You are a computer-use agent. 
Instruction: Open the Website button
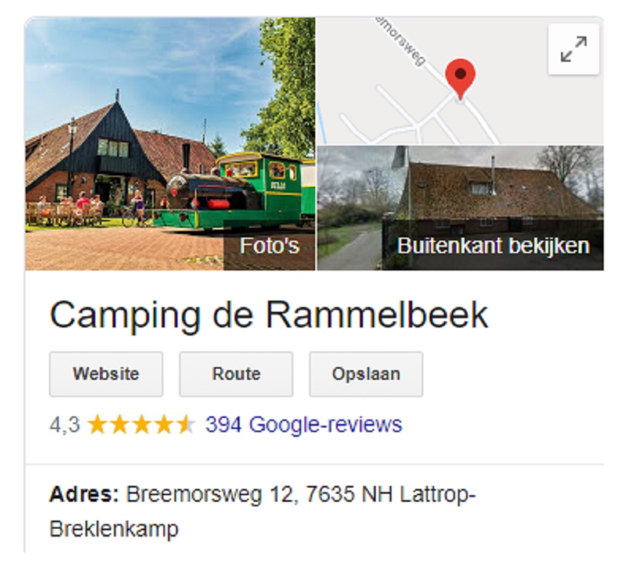tap(106, 374)
